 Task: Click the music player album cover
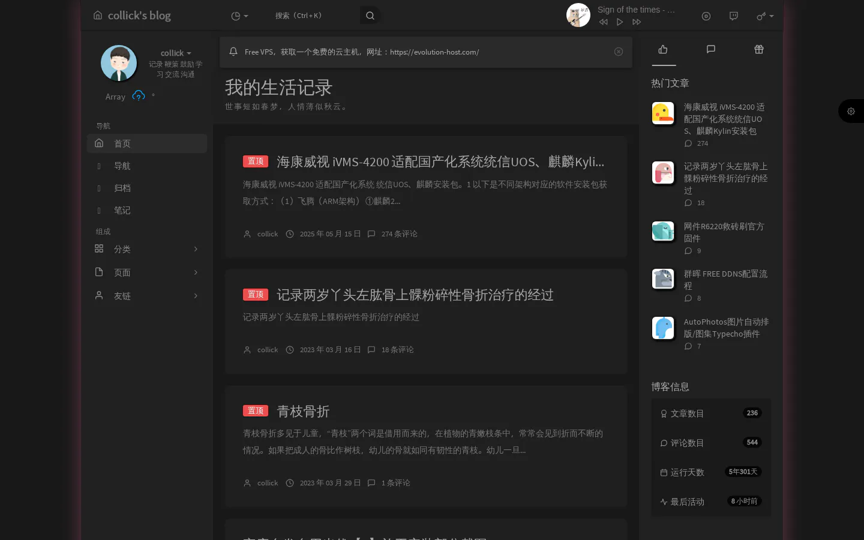click(578, 15)
